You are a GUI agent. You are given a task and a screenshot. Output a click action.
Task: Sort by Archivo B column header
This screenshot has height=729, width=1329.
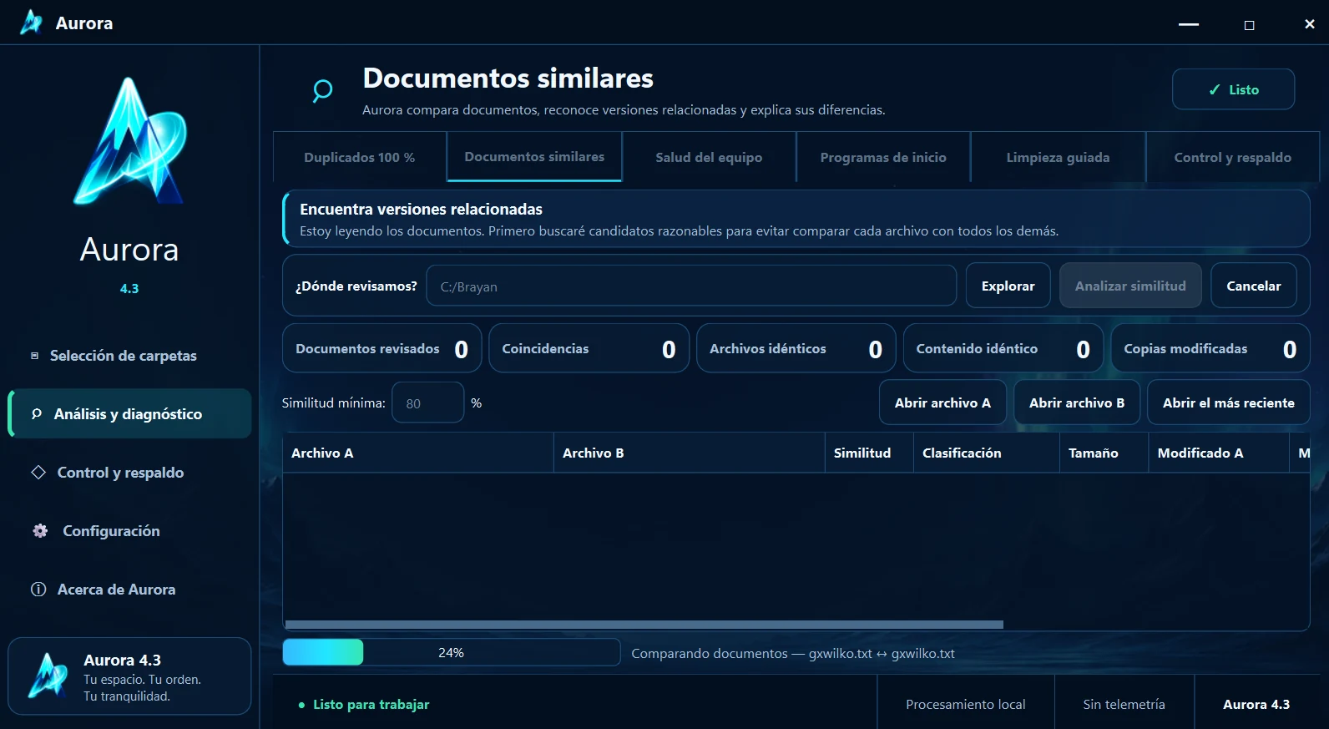point(689,453)
